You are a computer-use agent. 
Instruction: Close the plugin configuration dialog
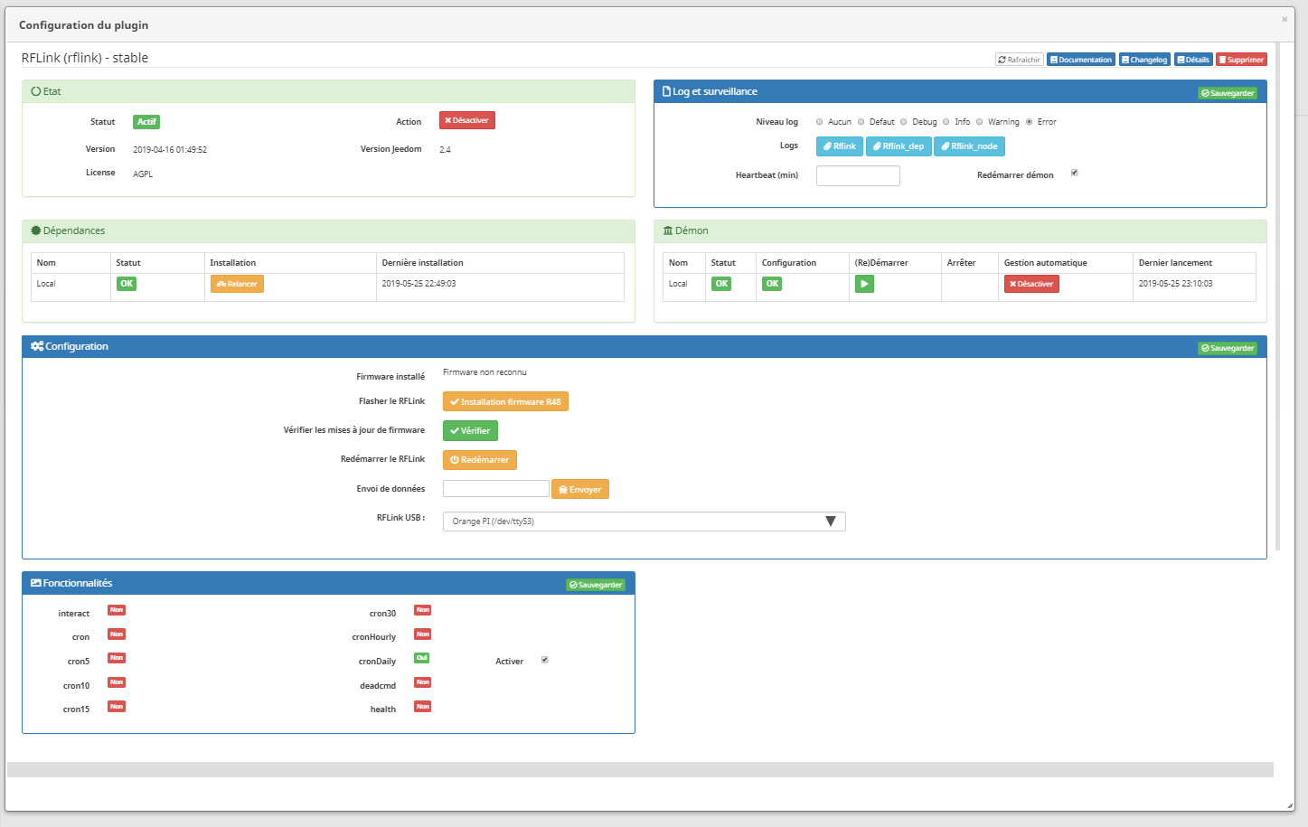(x=1284, y=19)
